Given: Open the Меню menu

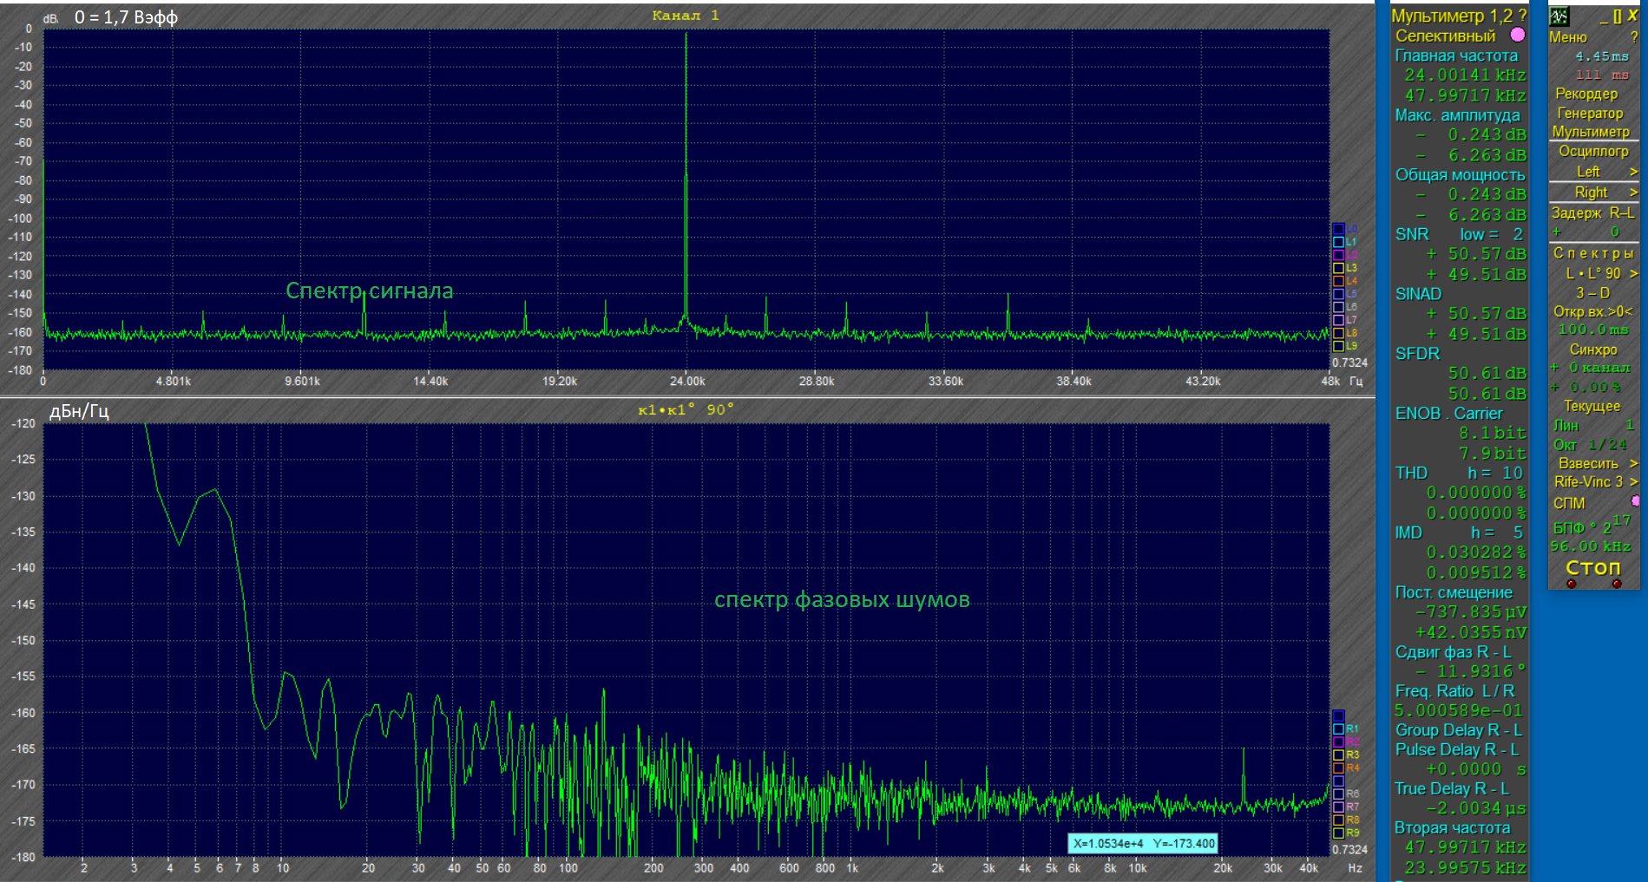Looking at the screenshot, I should (x=1568, y=37).
